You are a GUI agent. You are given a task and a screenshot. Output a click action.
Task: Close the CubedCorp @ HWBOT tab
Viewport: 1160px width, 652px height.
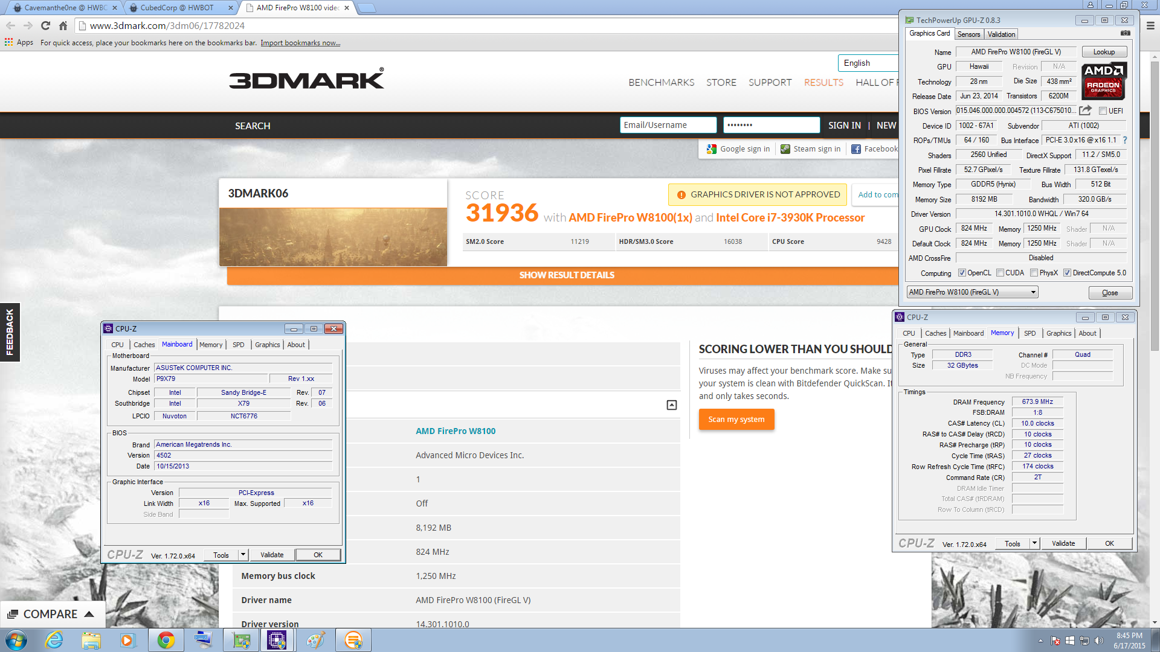(x=230, y=8)
